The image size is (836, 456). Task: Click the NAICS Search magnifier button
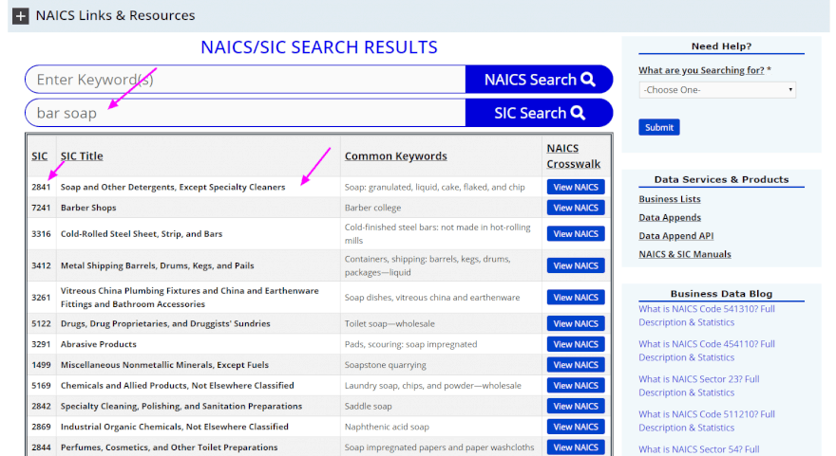[x=539, y=80]
